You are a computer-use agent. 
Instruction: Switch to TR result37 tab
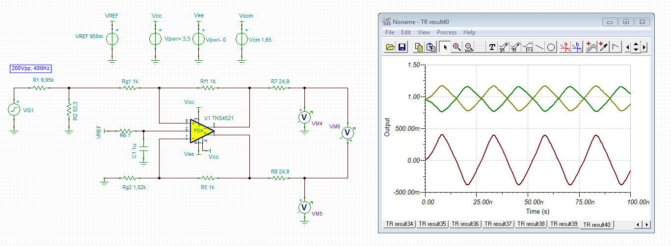click(x=498, y=224)
